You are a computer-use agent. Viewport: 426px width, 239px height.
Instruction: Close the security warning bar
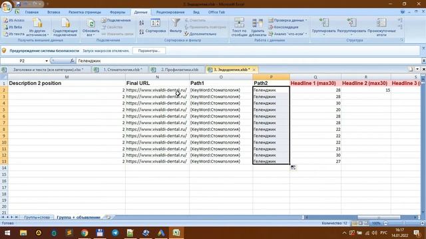[x=423, y=48]
